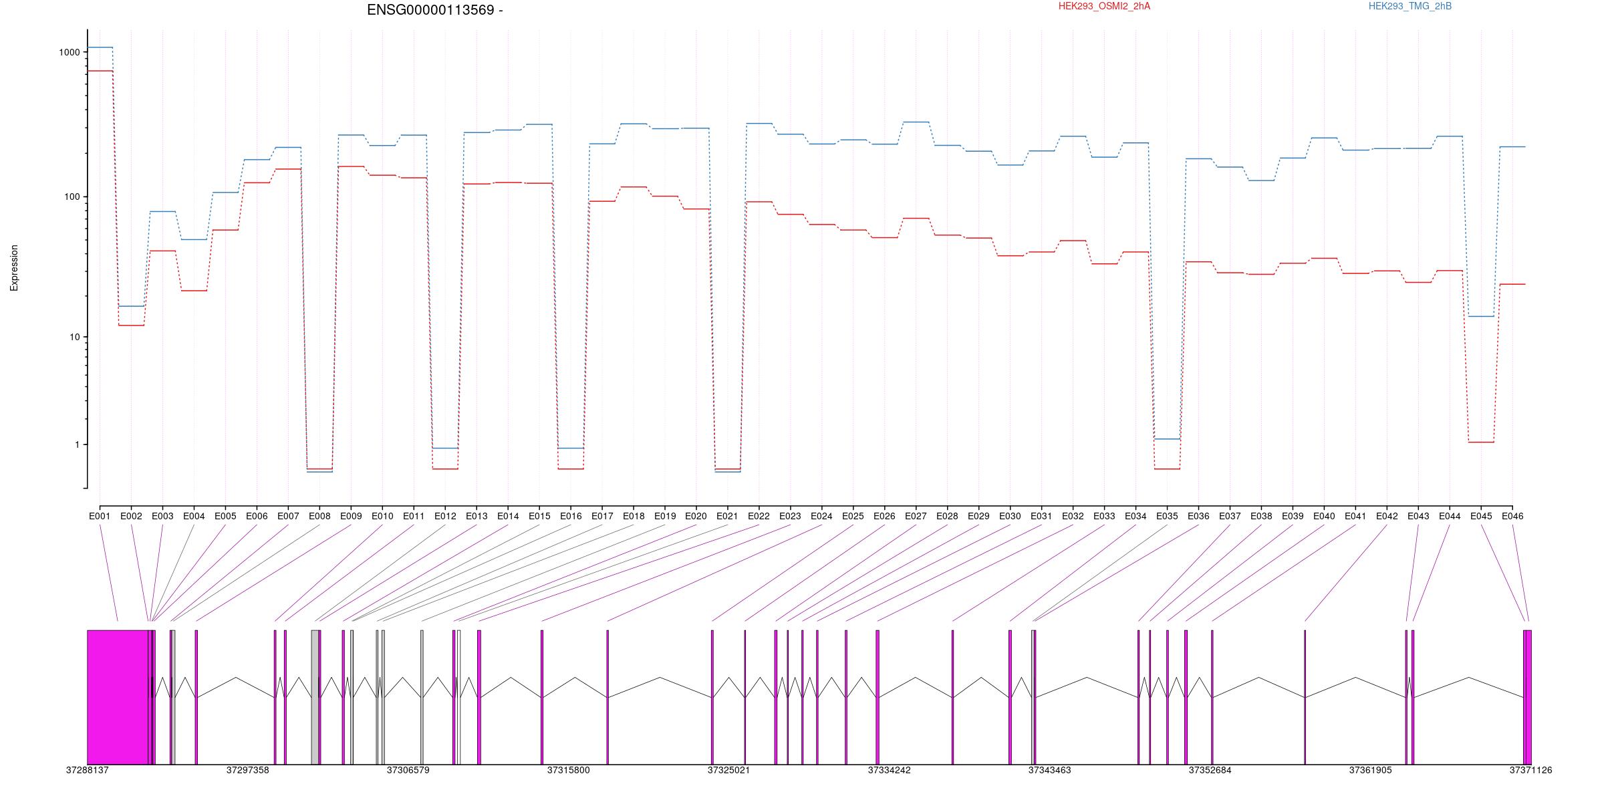Click exon label E026
Image resolution: width=1604 pixels, height=802 pixels.
[884, 517]
